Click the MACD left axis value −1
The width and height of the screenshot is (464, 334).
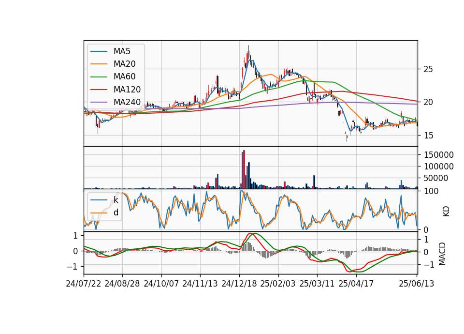[72, 267]
